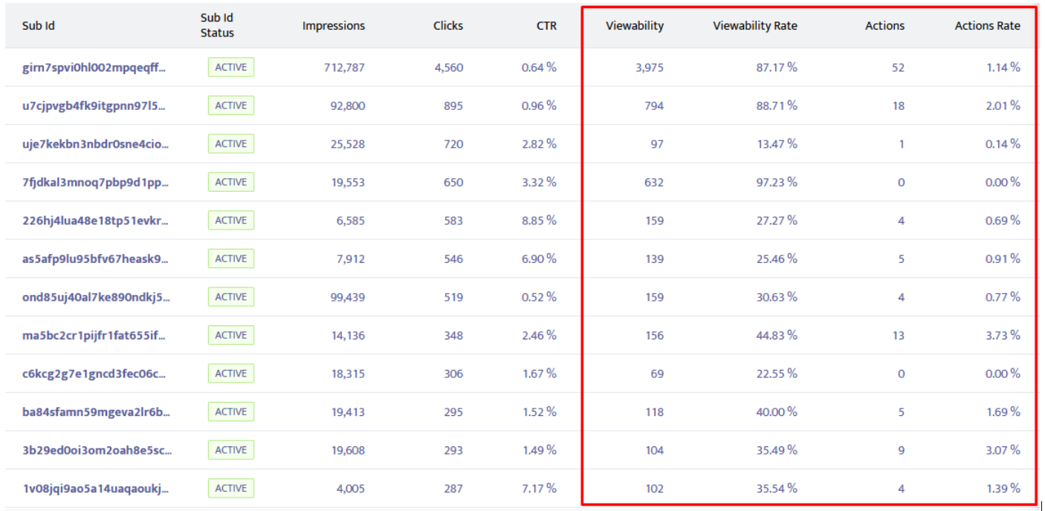This screenshot has width=1045, height=511.
Task: Sort by Viewability Rate column header
Action: click(754, 26)
